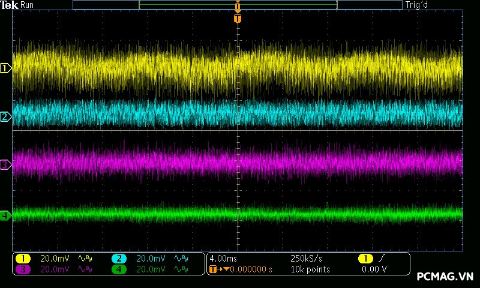Click the channel 4 green ground marker

pos(5,215)
